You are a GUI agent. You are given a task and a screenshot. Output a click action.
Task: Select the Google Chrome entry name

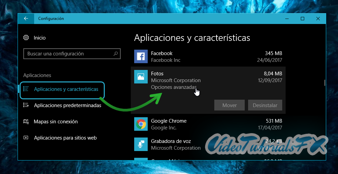tap(169, 121)
